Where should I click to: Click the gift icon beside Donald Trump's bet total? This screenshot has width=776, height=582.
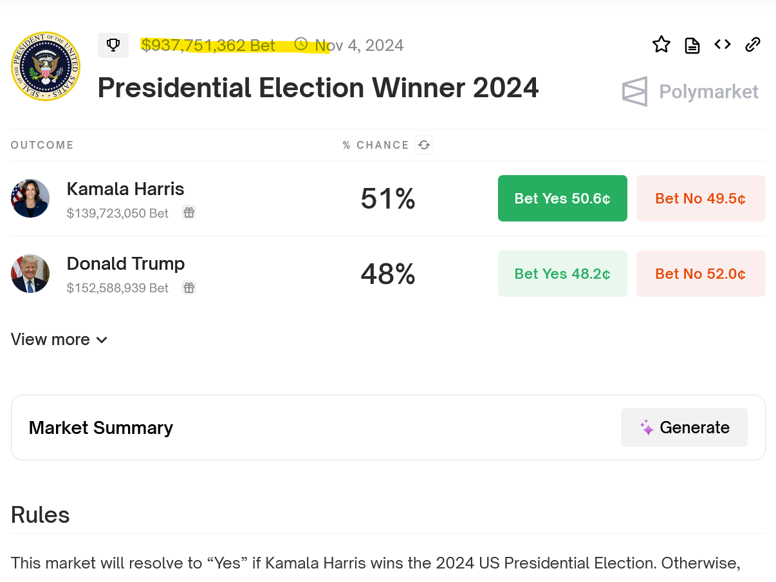point(189,288)
